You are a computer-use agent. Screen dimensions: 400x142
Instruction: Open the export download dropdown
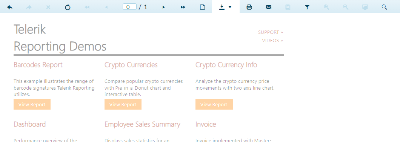tap(226, 7)
